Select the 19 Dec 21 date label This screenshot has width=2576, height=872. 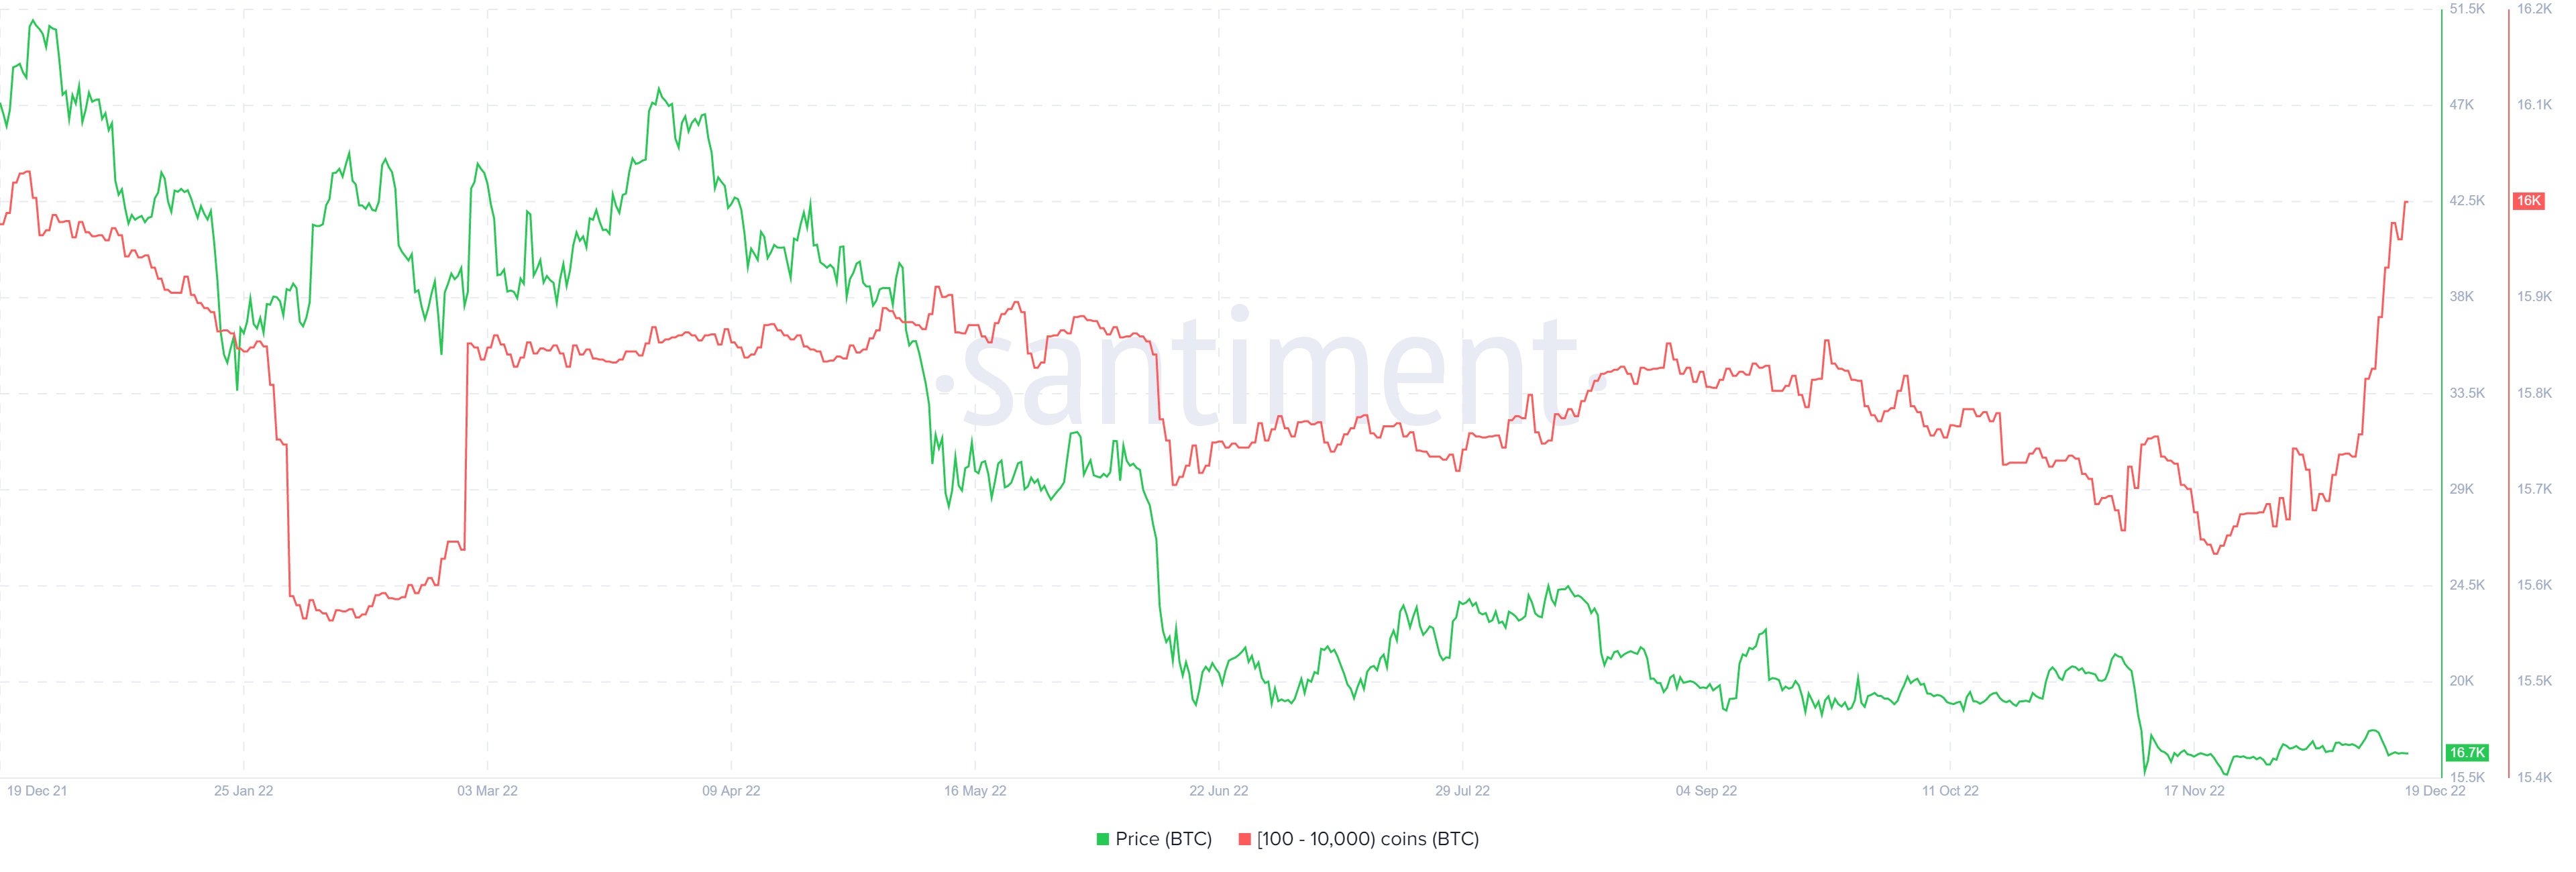pyautogui.click(x=37, y=791)
